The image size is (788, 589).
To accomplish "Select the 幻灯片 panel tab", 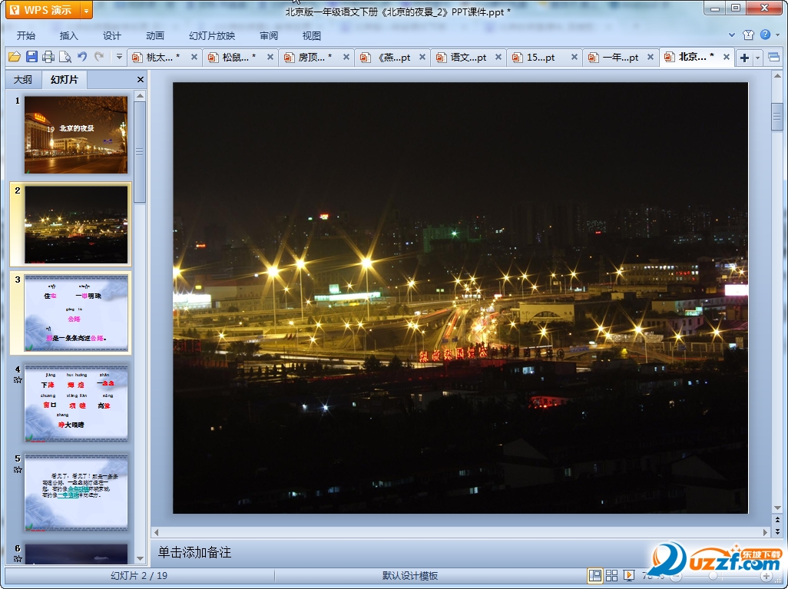I will tap(65, 79).
